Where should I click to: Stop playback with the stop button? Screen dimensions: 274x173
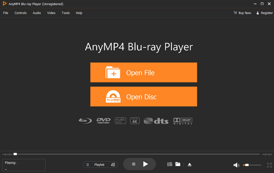[x=134, y=164]
